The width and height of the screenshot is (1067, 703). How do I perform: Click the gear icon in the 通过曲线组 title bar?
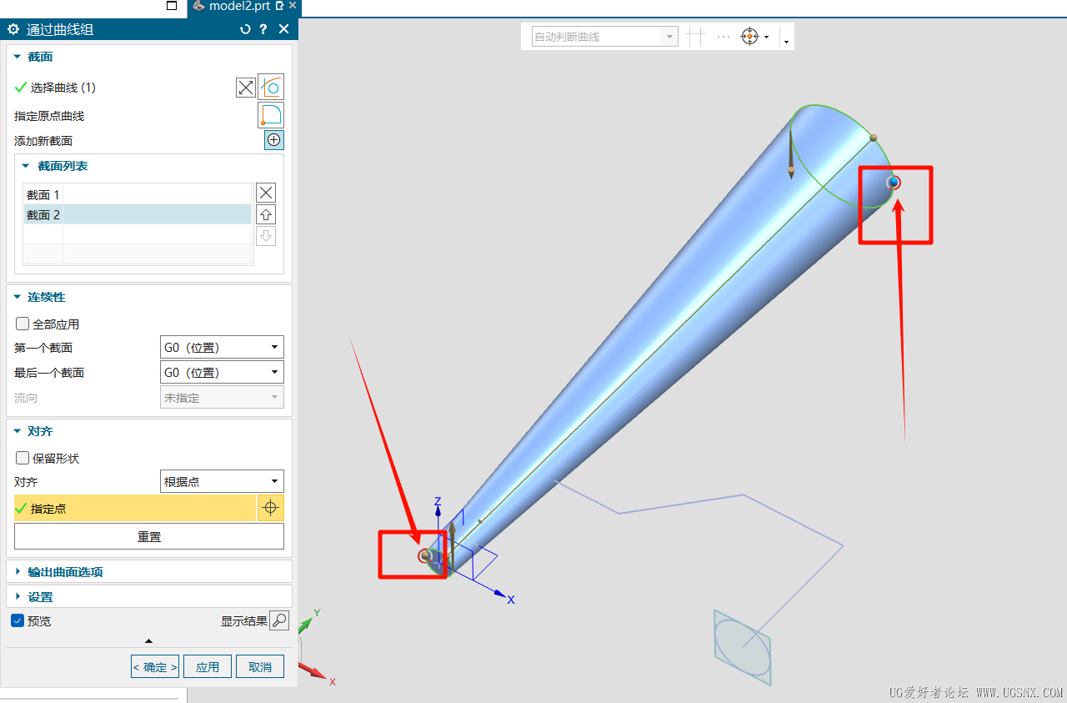coord(13,29)
